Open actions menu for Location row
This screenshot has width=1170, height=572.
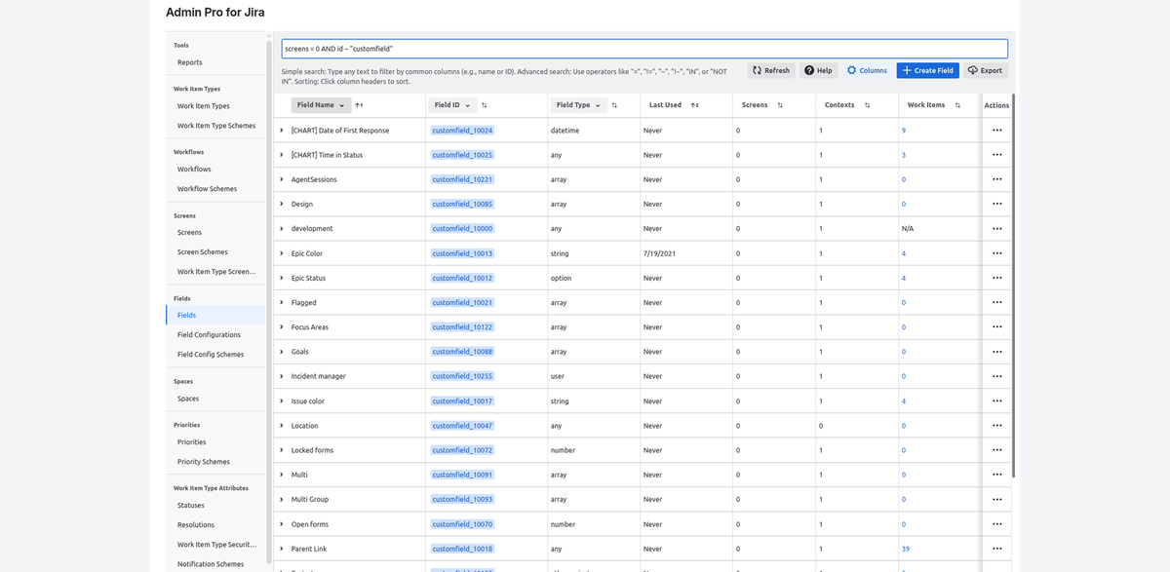(x=996, y=426)
